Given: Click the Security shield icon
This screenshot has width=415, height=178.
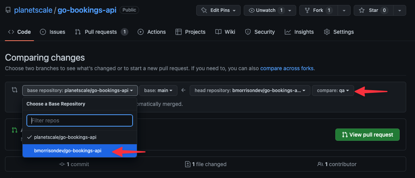Looking at the screenshot, I should (x=248, y=32).
